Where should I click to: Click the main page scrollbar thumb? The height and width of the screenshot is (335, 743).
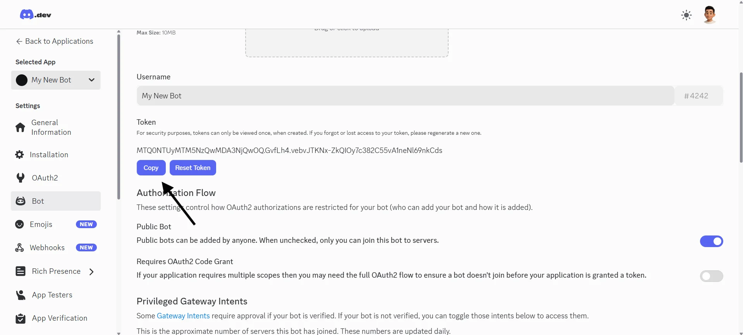point(741,117)
